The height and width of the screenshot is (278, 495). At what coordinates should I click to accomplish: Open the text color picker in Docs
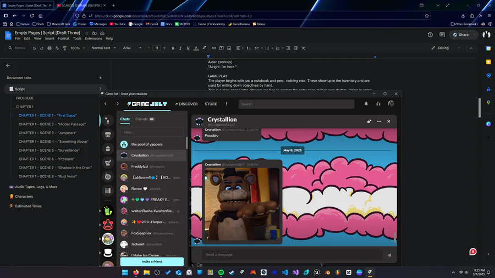(196, 48)
